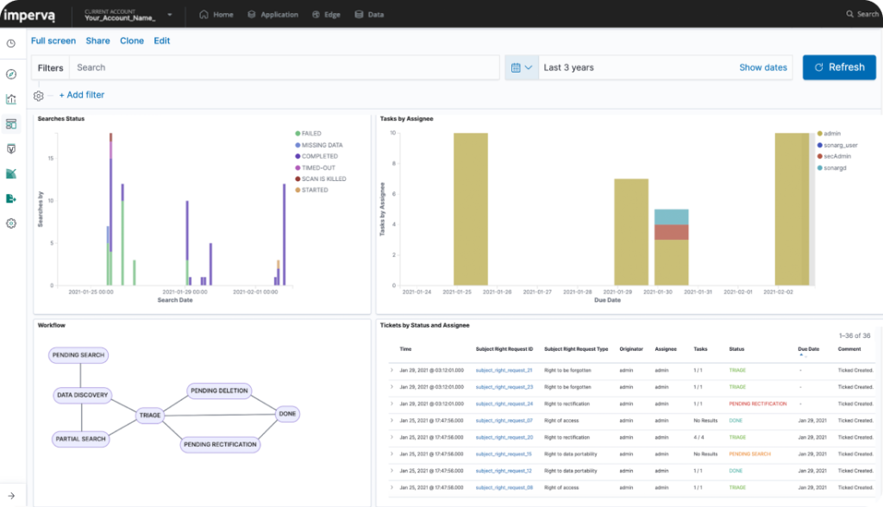The width and height of the screenshot is (883, 507).
Task: Open the Discover compass icon in sidebar
Action: (x=11, y=74)
